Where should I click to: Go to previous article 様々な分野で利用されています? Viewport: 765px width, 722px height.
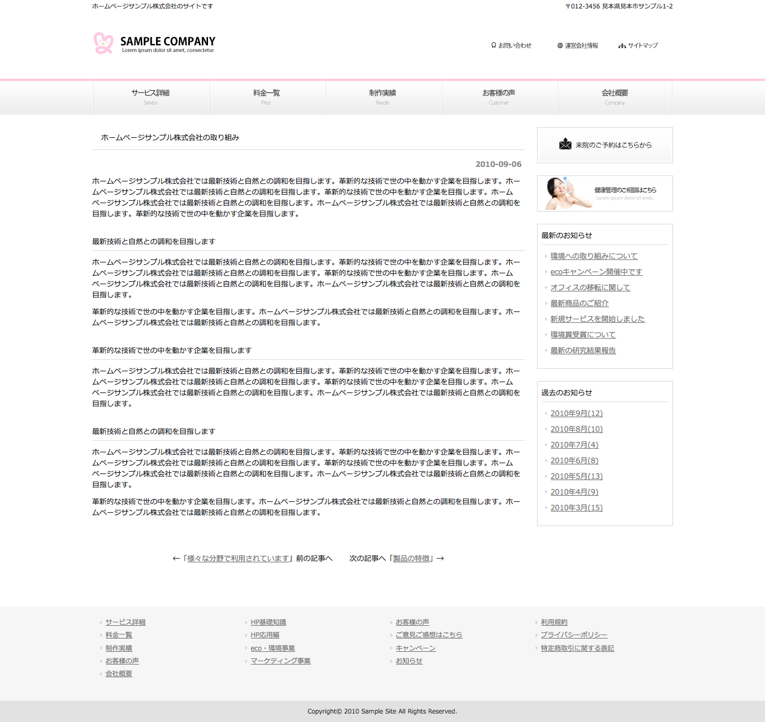coord(238,559)
